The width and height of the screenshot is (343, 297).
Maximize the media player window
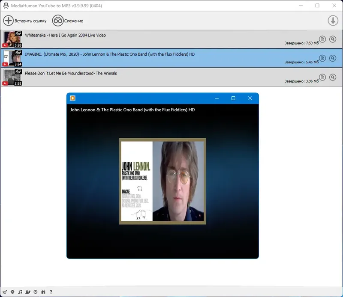[x=233, y=98]
